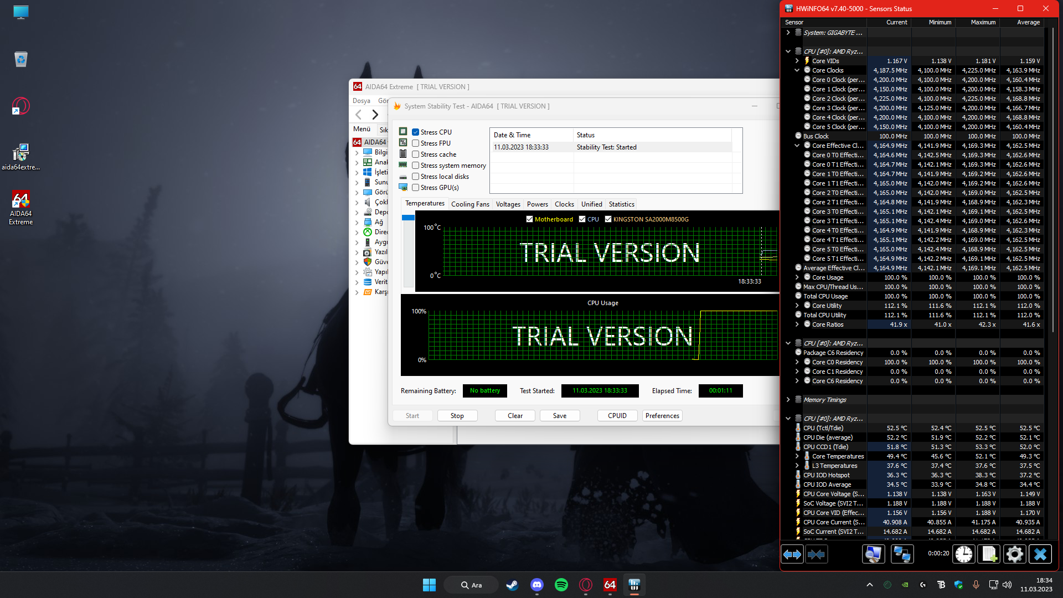Open HWiNFO system summary monitor icon

874,554
